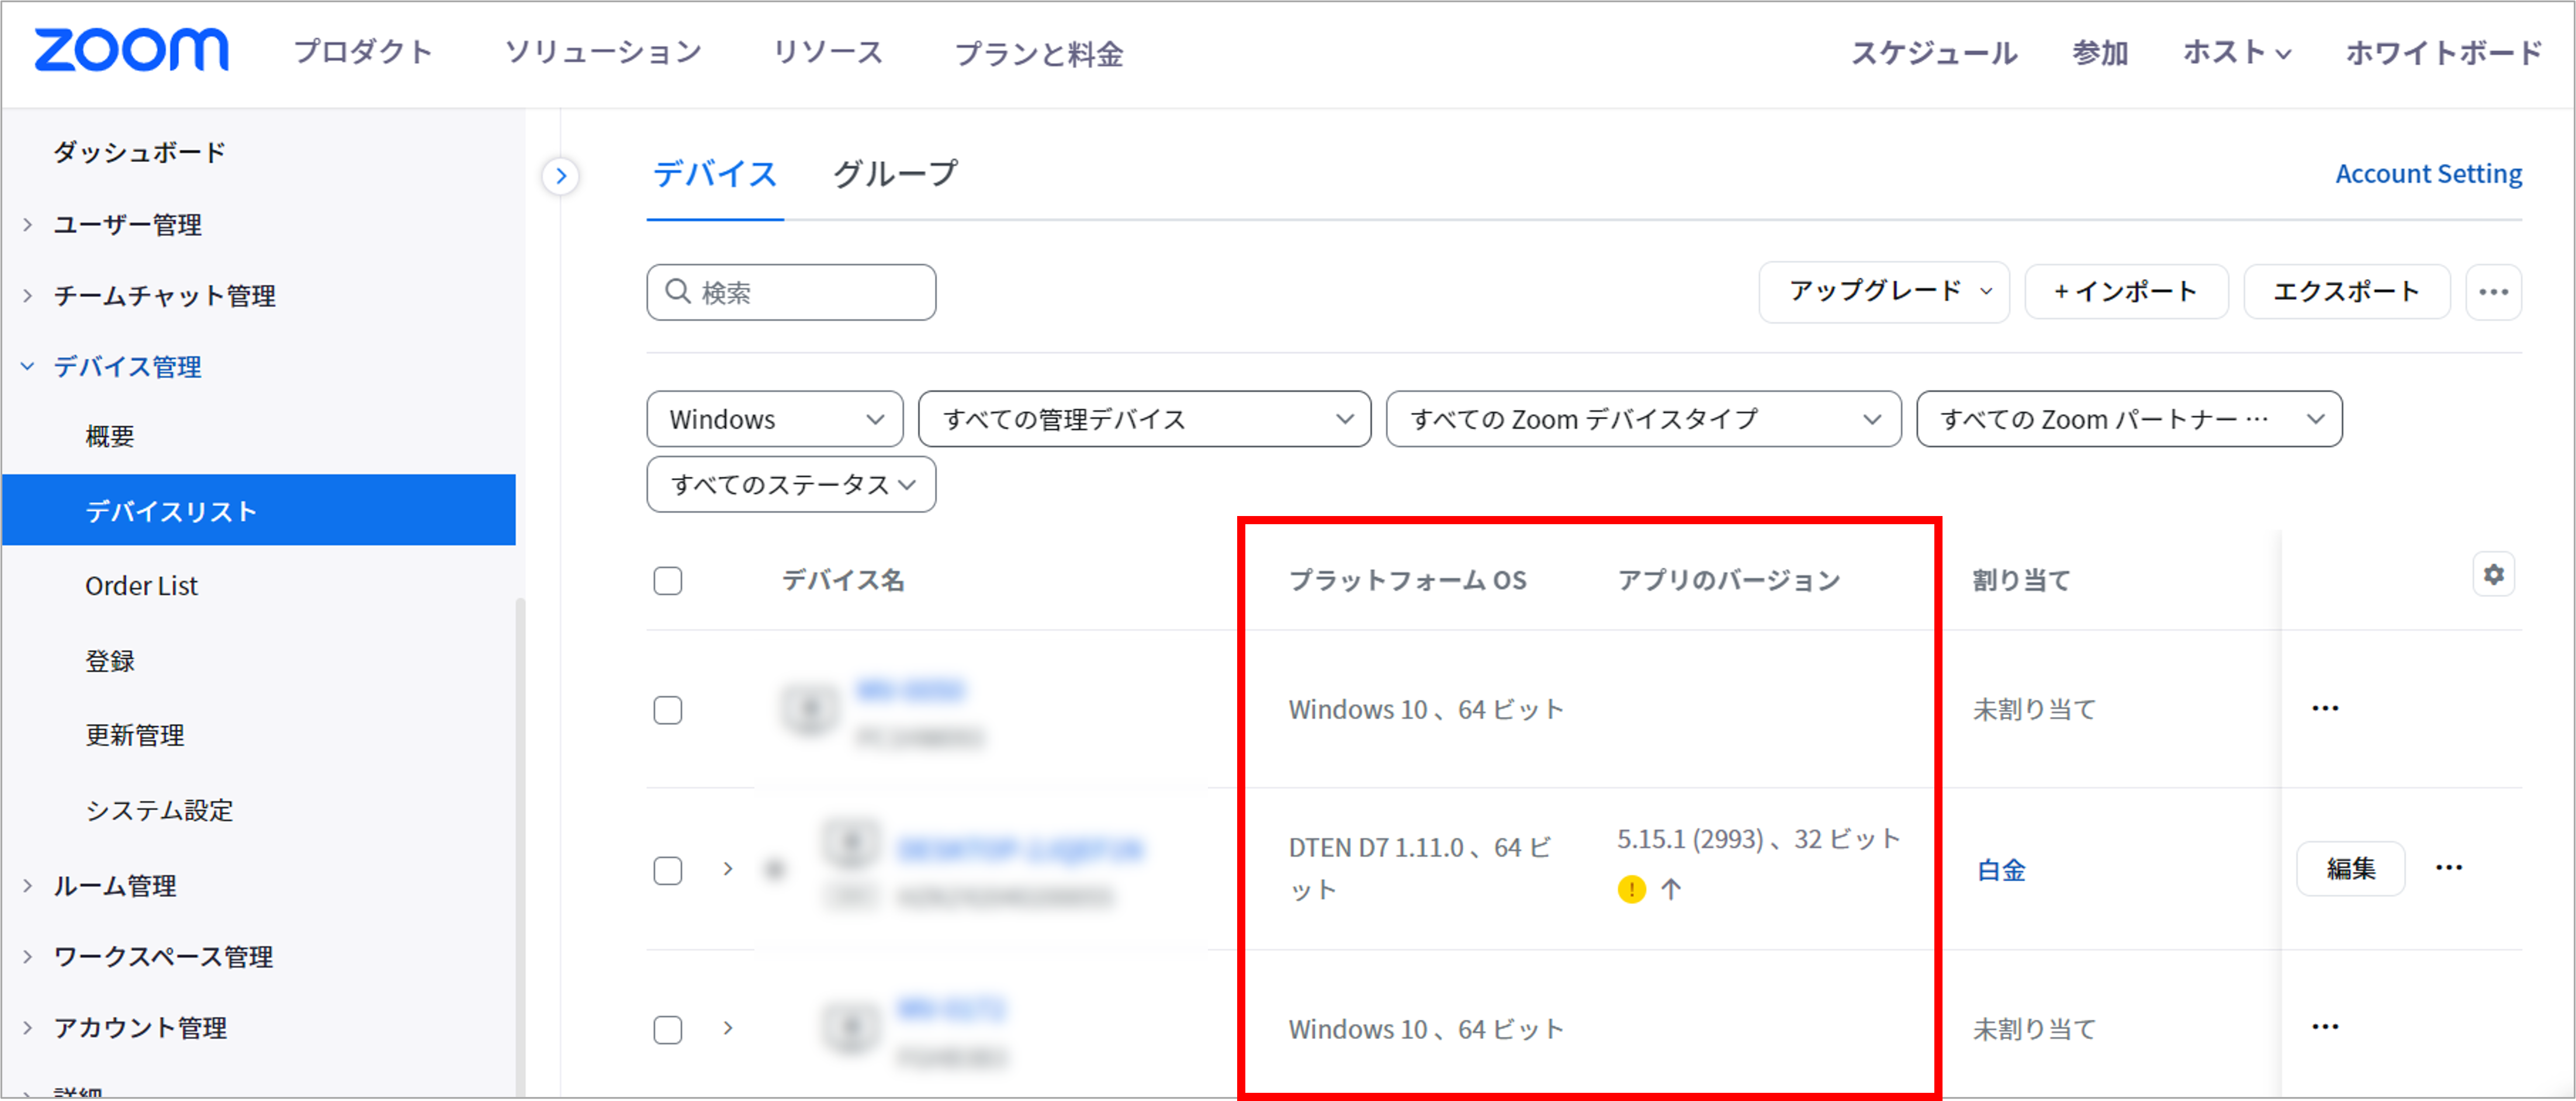Open the 白金 assignment link
Screen dimensions: 2576x1101
click(2001, 870)
